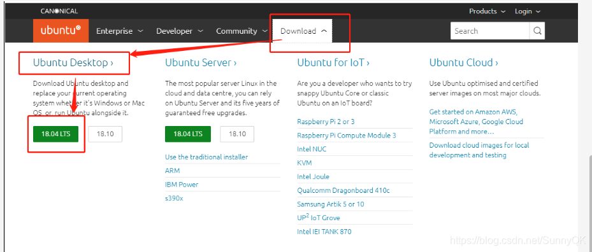This screenshot has width=592, height=252.
Task: Collapse the Download menu
Action: (x=303, y=31)
